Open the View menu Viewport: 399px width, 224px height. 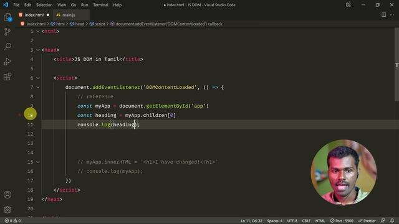[x=62, y=5]
